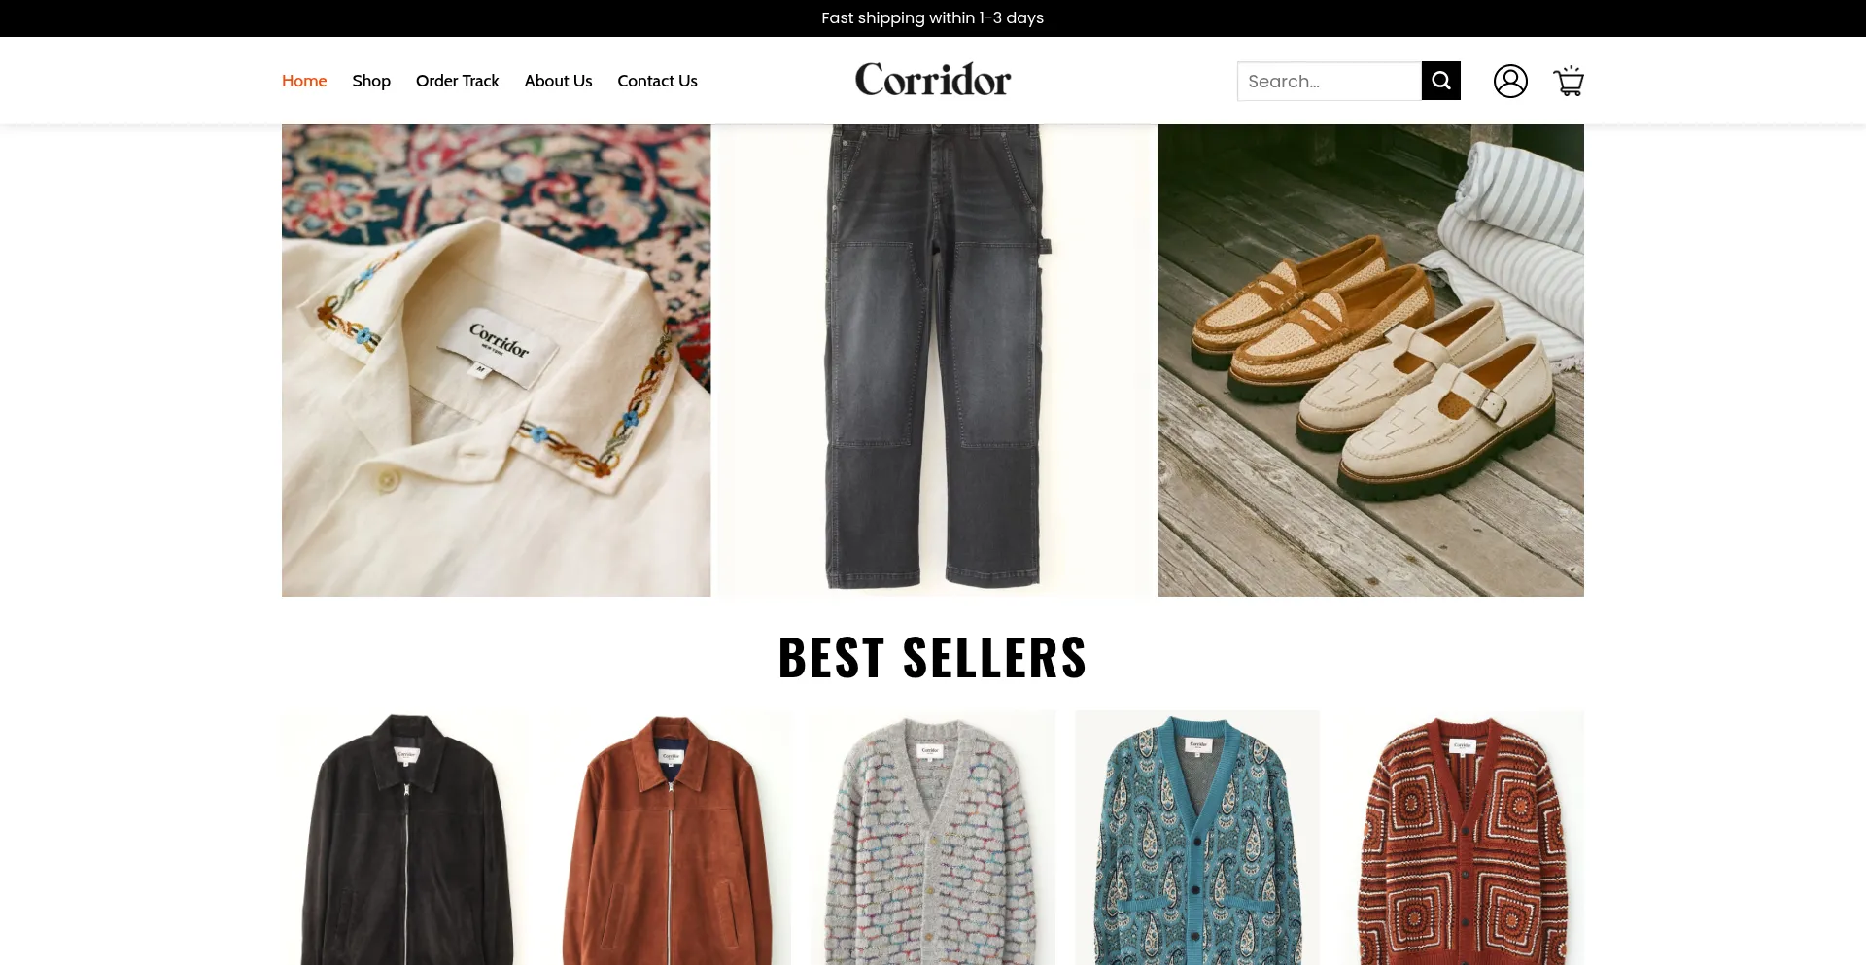Open the loafers shoes banner image
Screen dimensions: 1866x965
pyautogui.click(x=1370, y=360)
